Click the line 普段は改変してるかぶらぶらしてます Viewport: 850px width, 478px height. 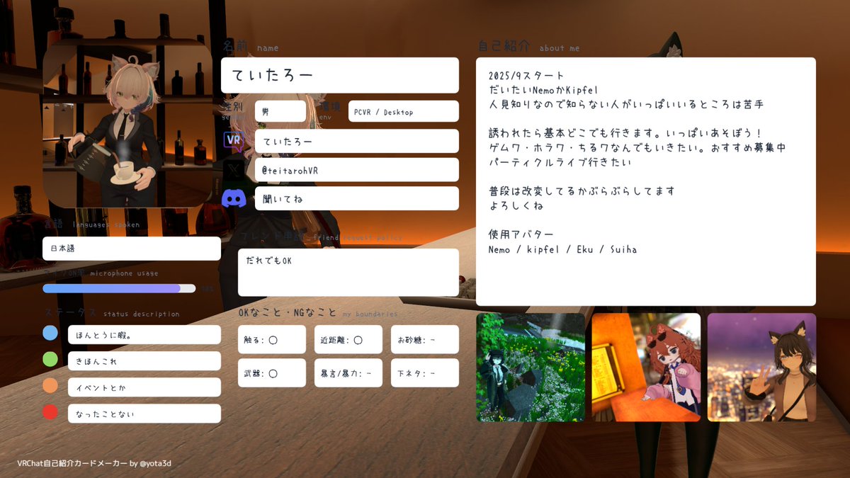[582, 191]
